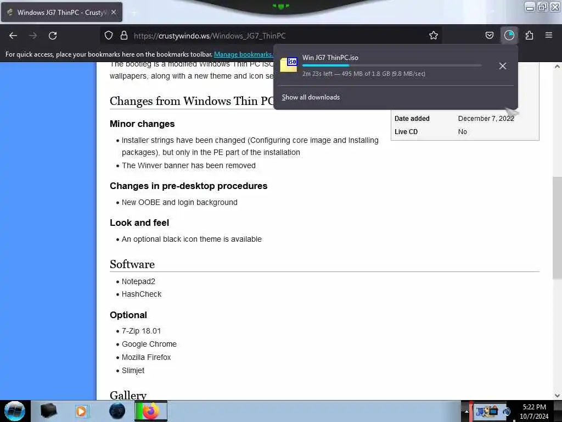Launch the media player taskbar icon
The image size is (562, 422).
(x=81, y=411)
